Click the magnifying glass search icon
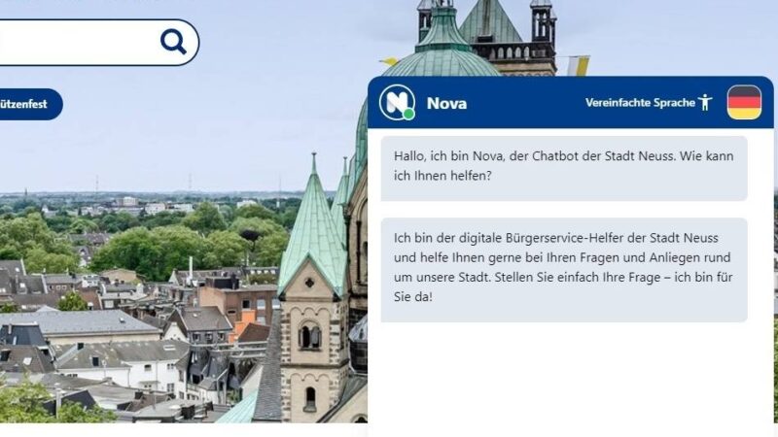 pos(173,42)
